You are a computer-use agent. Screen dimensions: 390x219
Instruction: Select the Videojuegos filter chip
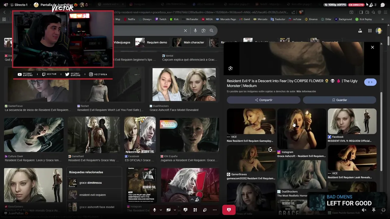[122, 42]
